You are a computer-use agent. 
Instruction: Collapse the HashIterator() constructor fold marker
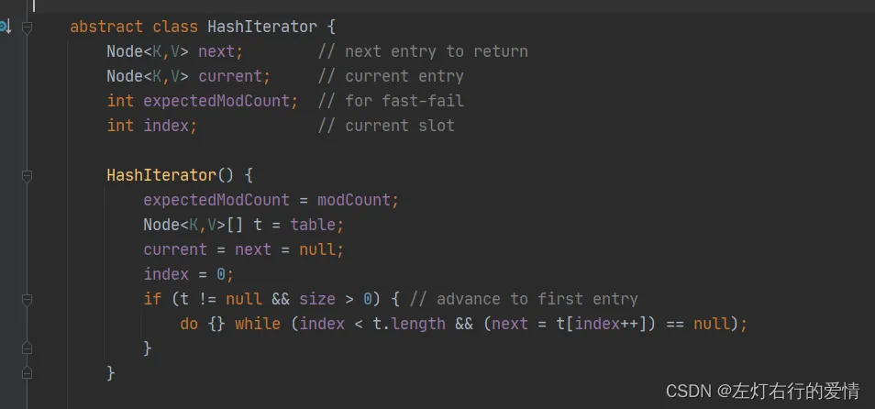click(27, 176)
